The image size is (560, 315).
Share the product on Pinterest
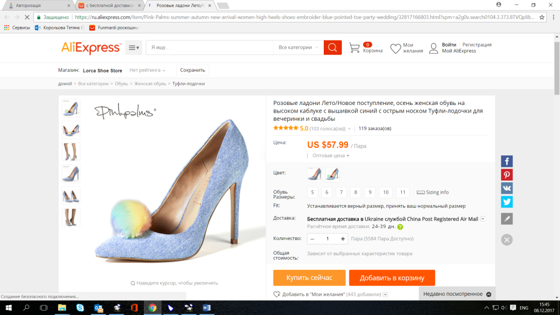point(507,174)
